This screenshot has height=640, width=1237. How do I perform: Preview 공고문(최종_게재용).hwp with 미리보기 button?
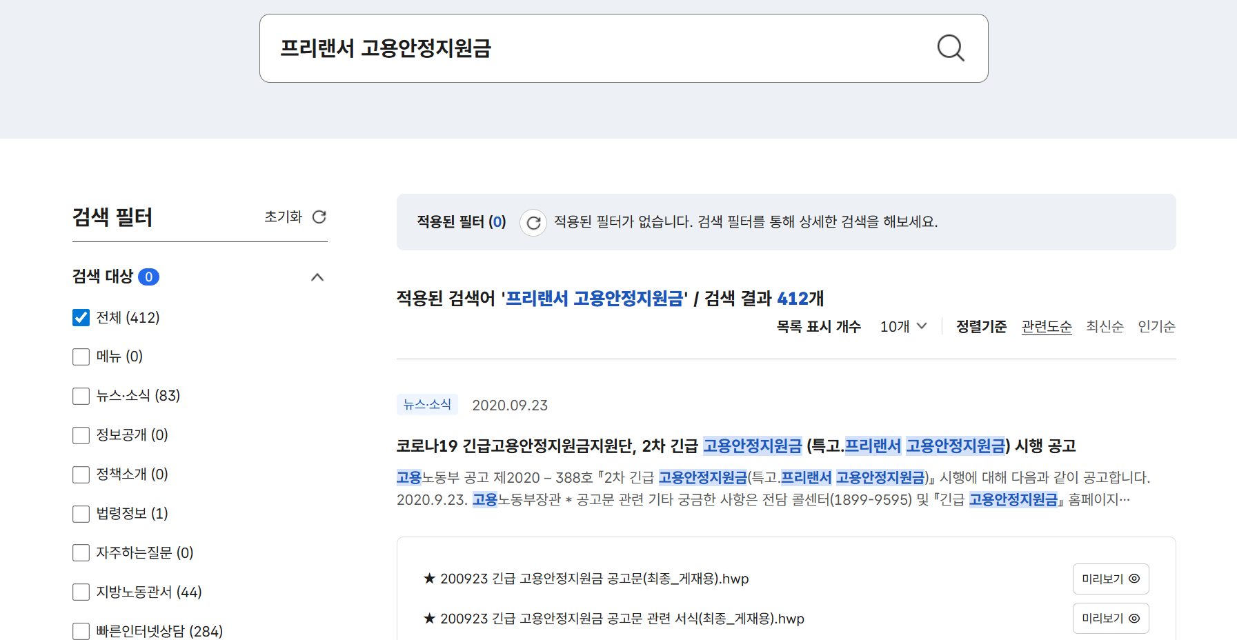coord(1111,579)
